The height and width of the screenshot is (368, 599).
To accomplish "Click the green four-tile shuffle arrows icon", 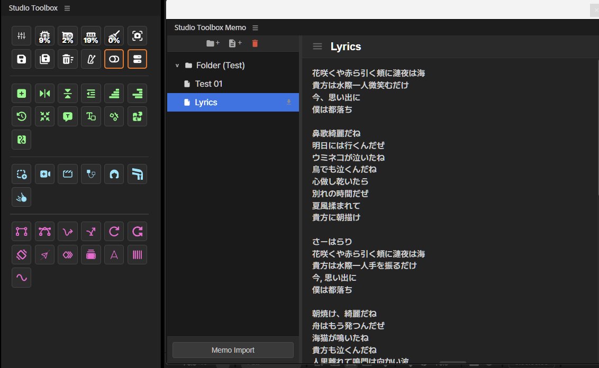I will [137, 116].
